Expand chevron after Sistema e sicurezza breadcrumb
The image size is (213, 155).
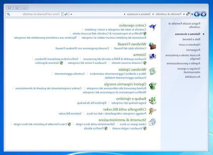125,14
